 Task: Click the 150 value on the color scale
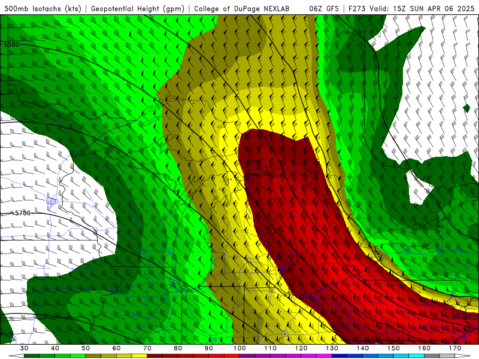393,348
